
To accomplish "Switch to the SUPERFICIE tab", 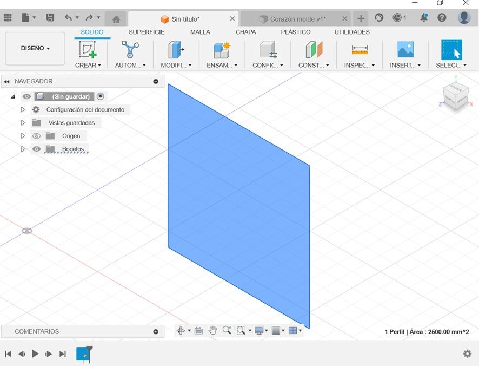I will click(x=147, y=32).
